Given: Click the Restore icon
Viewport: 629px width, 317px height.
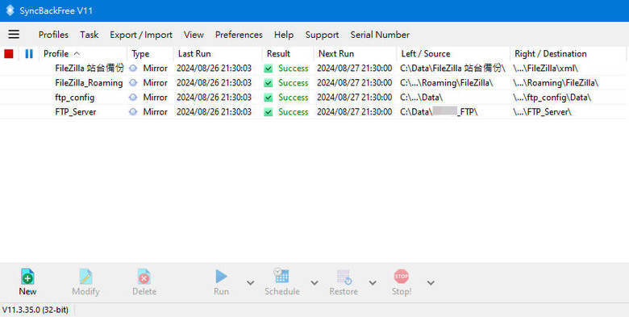Looking at the screenshot, I should pos(344,277).
